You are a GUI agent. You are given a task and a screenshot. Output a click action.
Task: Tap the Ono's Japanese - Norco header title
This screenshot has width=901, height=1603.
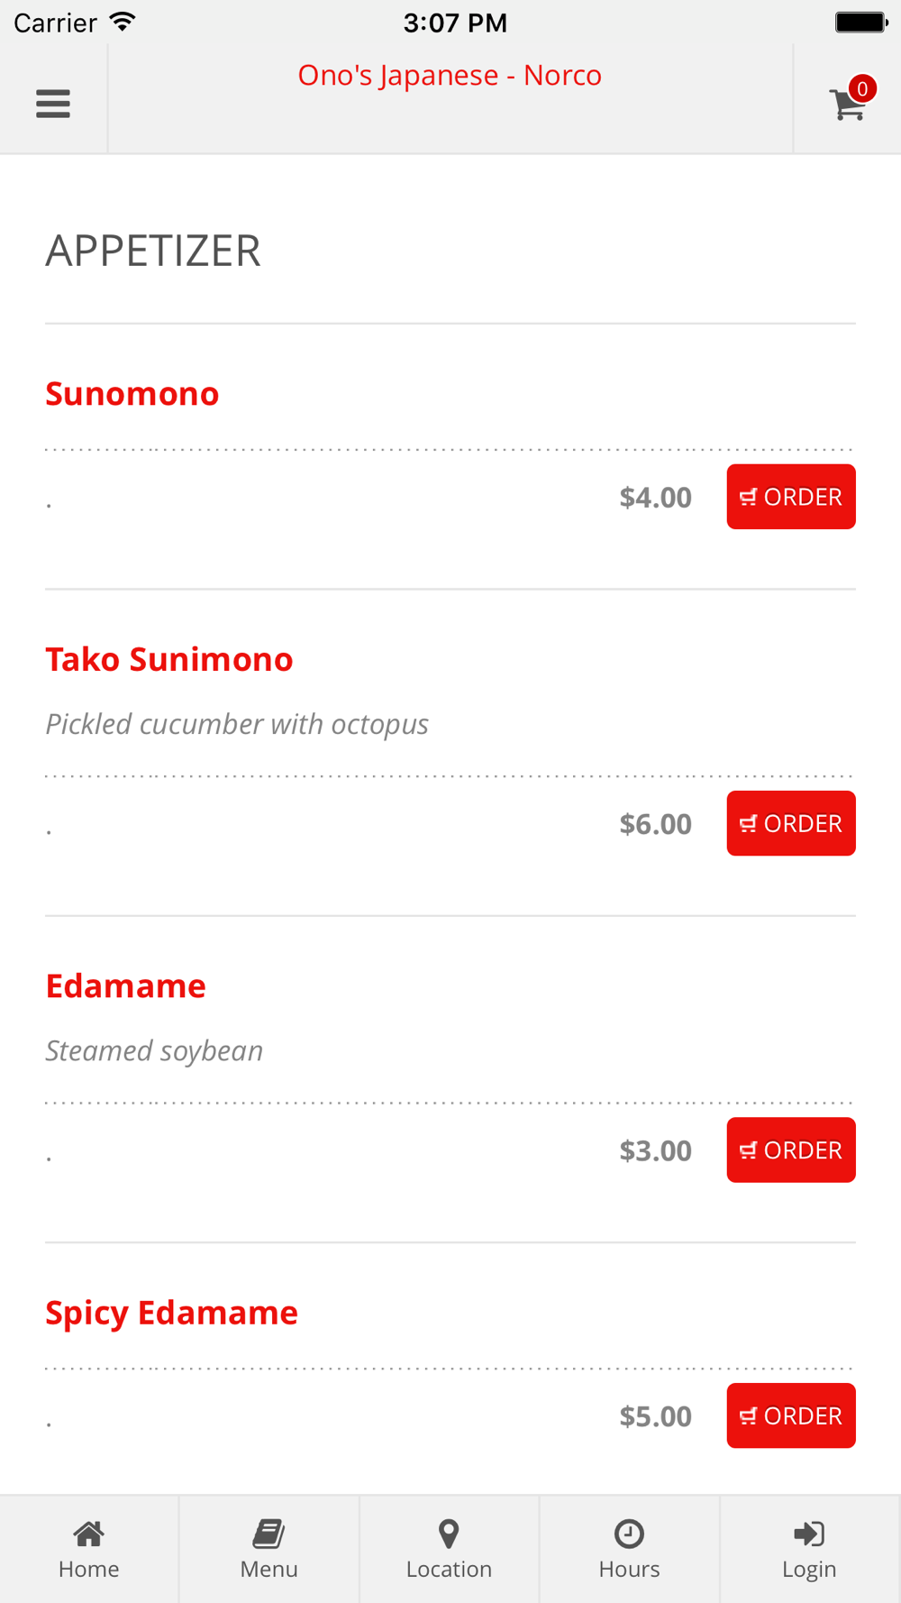[450, 75]
